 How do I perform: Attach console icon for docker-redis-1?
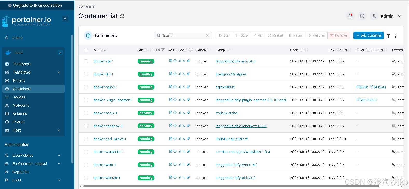click(x=188, y=113)
